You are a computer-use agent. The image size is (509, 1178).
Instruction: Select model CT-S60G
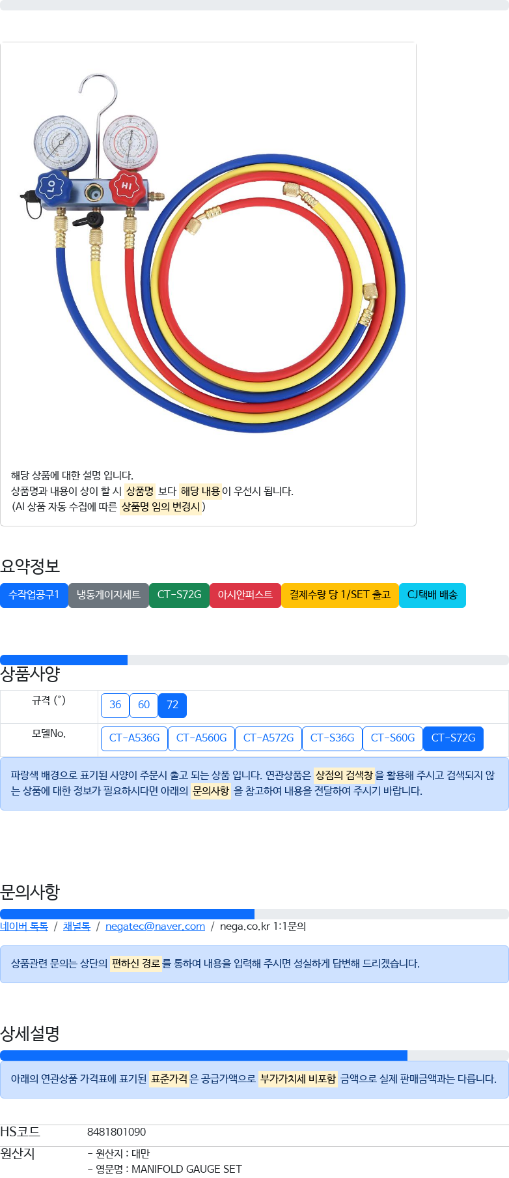pos(392,739)
